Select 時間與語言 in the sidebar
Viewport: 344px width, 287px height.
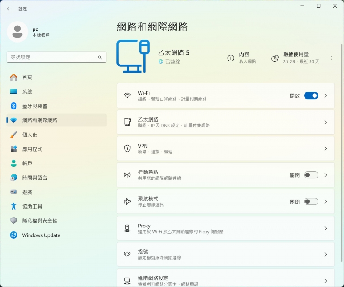tap(56, 178)
